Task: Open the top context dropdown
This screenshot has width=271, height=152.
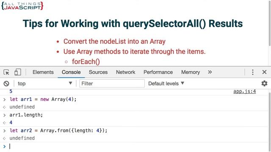Action: tap(45, 84)
